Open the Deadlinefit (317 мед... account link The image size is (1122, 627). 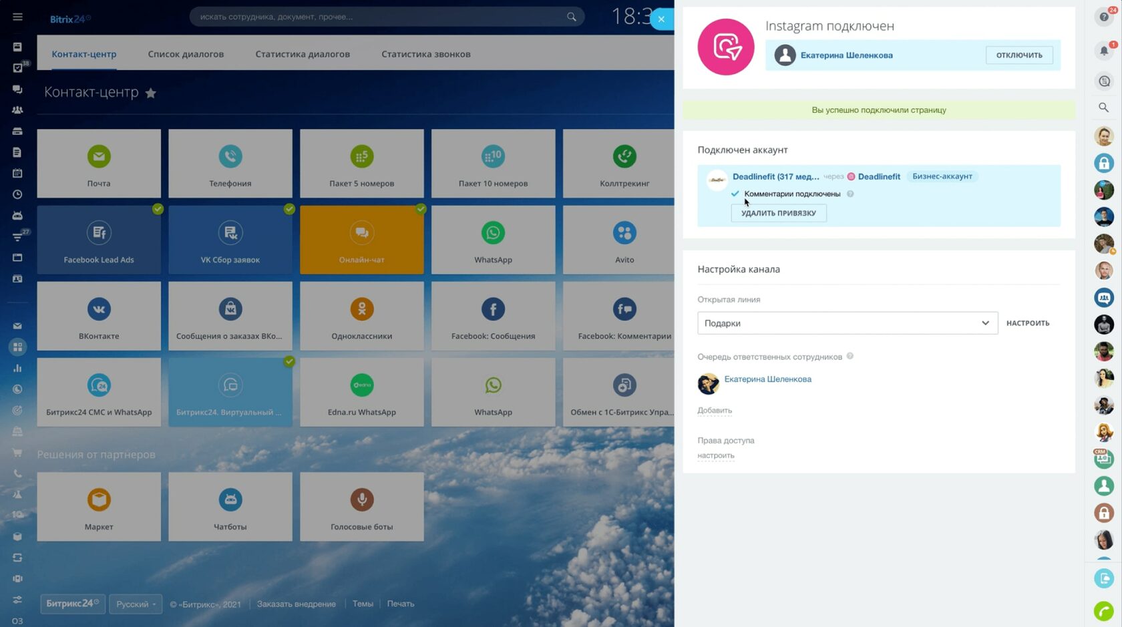click(776, 177)
